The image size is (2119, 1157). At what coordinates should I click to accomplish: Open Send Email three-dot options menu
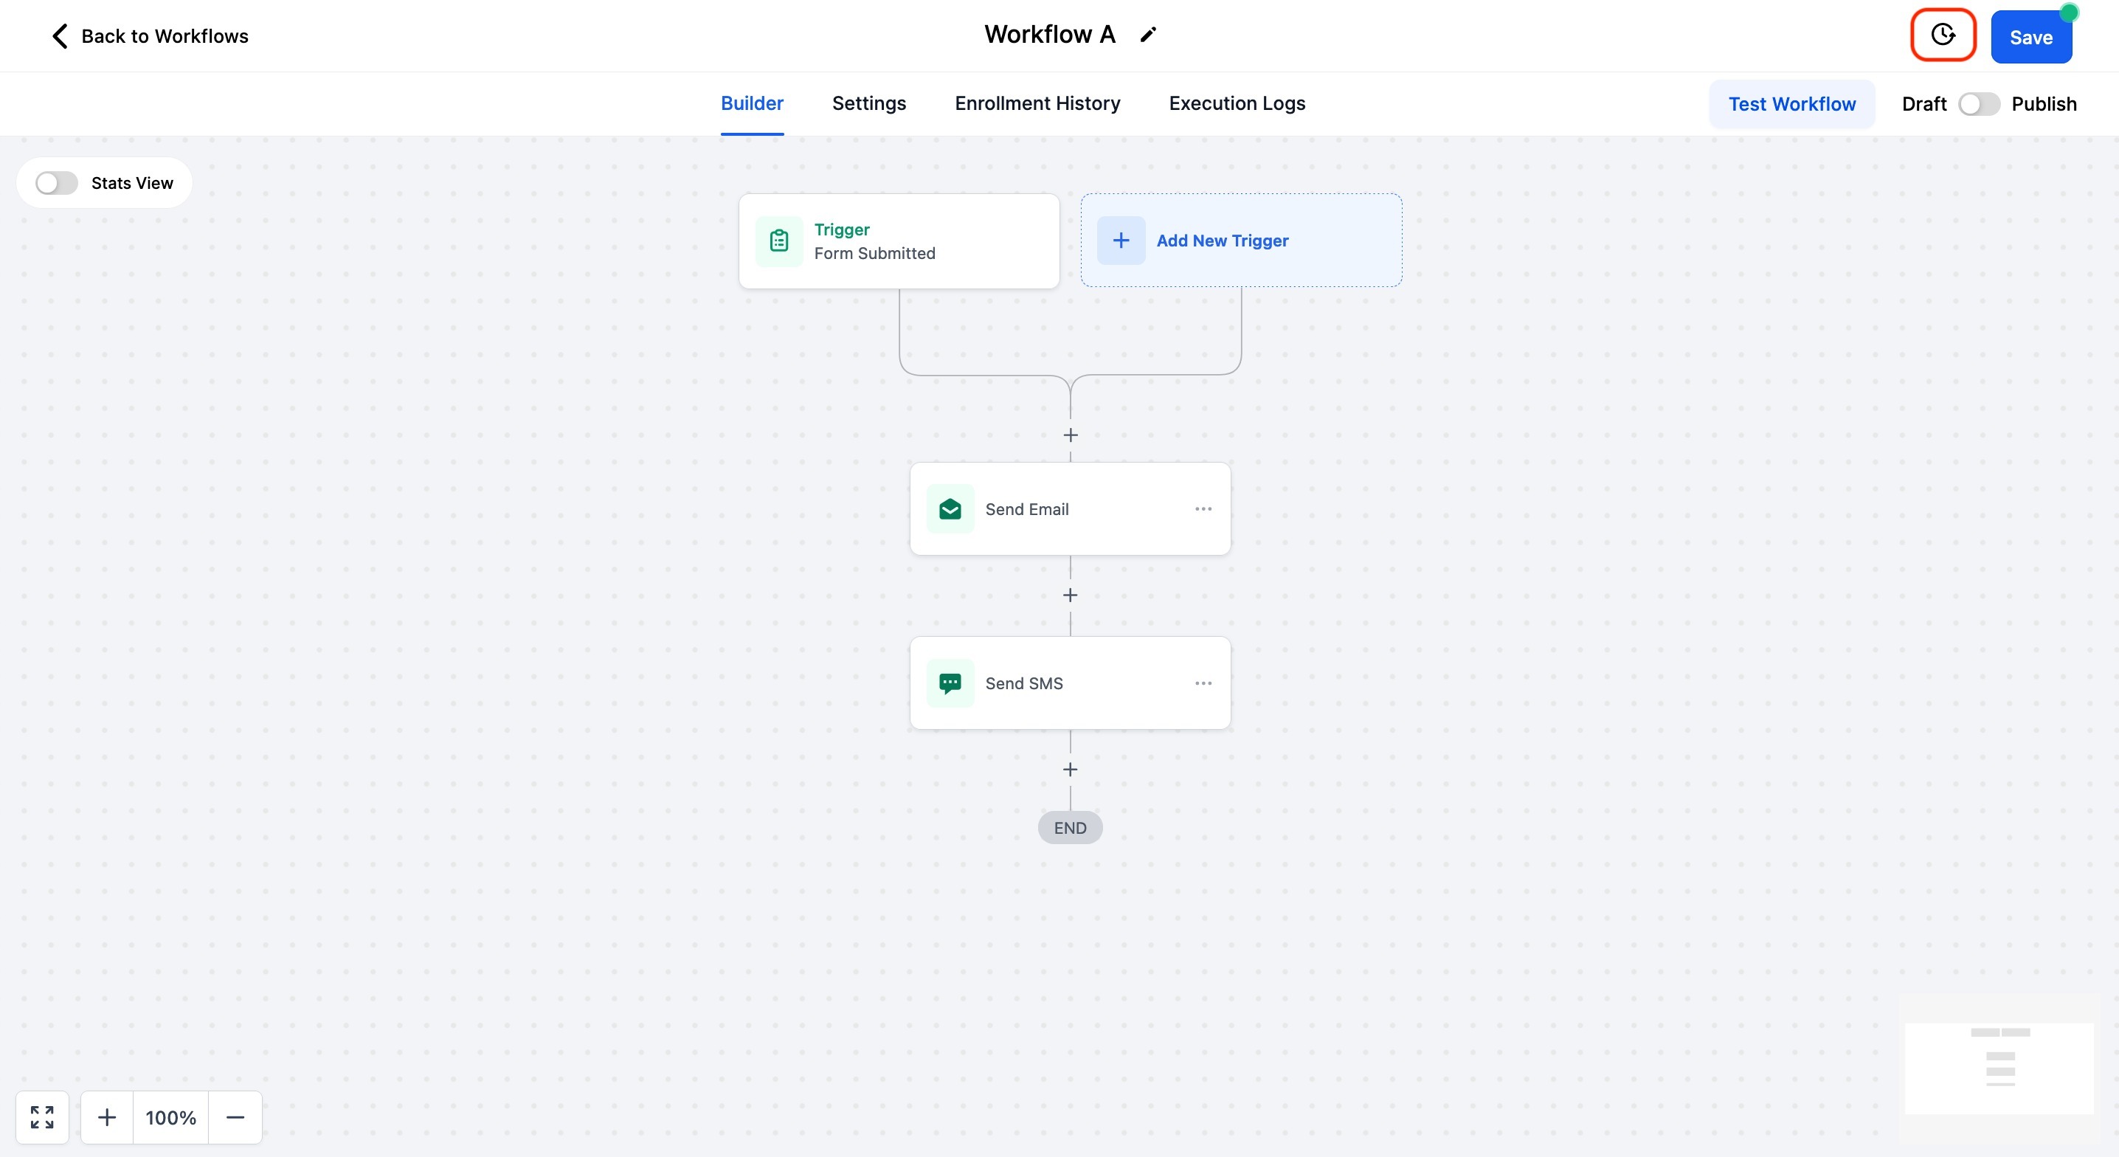tap(1203, 509)
